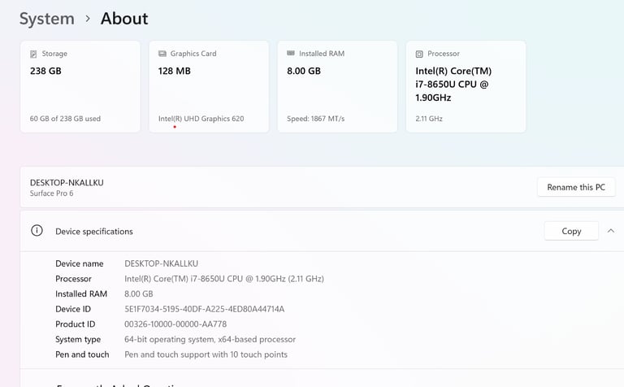The height and width of the screenshot is (387, 624).
Task: Click the Processor card icon
Action: 419,54
